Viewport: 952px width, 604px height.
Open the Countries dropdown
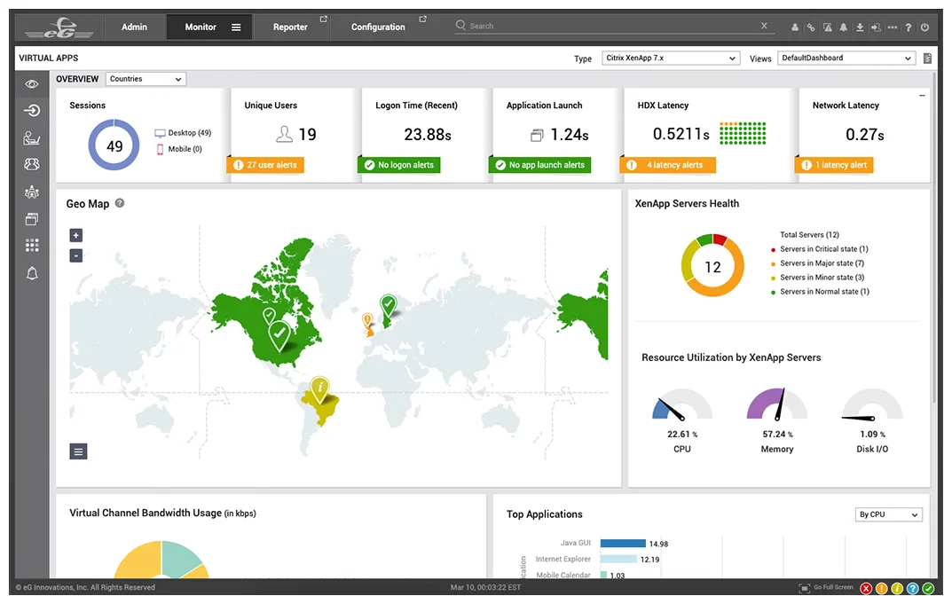(x=145, y=78)
